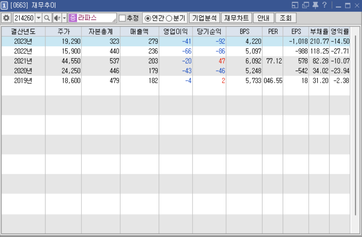Click the BPS column header
362x237 pixels.
pos(244,31)
